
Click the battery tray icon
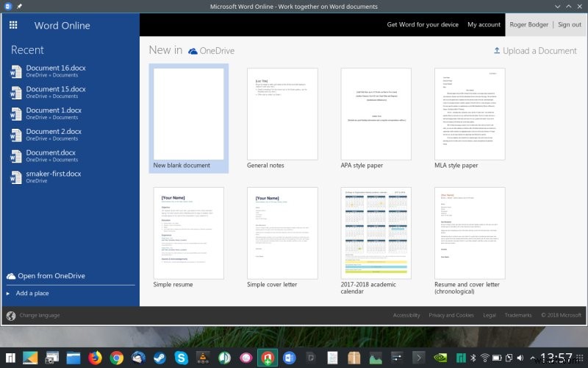tap(497, 358)
